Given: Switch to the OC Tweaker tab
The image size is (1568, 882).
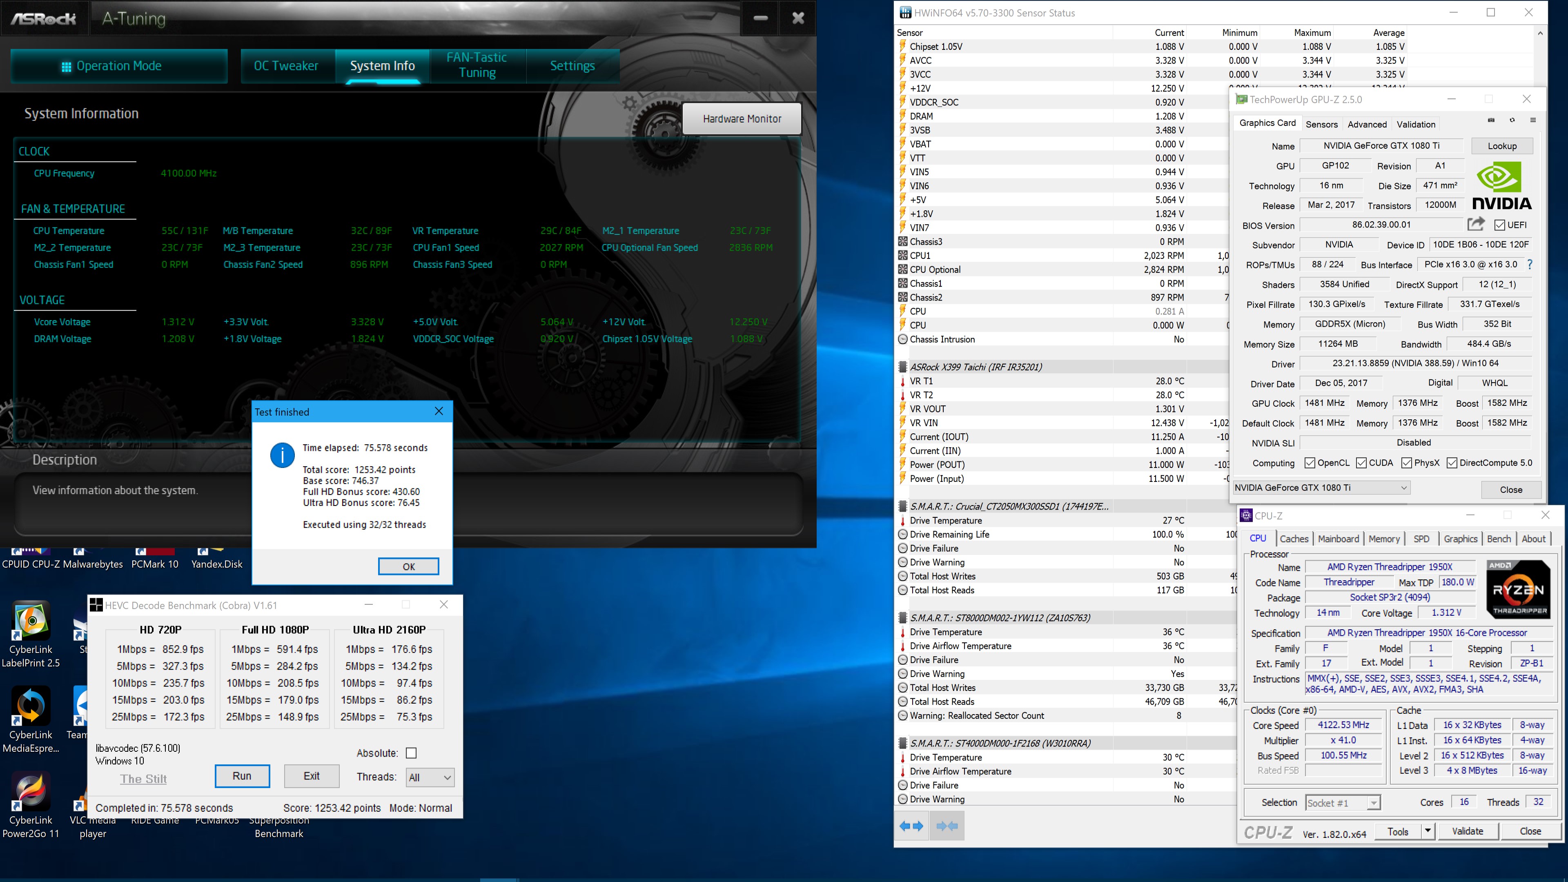Looking at the screenshot, I should click(286, 66).
